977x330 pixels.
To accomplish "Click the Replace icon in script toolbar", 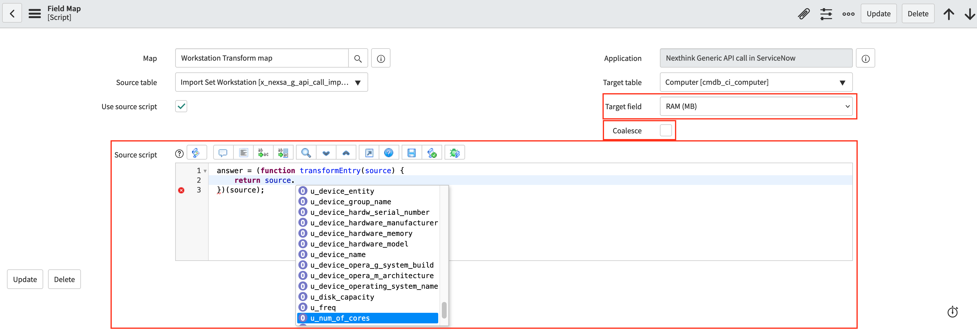I will click(264, 153).
